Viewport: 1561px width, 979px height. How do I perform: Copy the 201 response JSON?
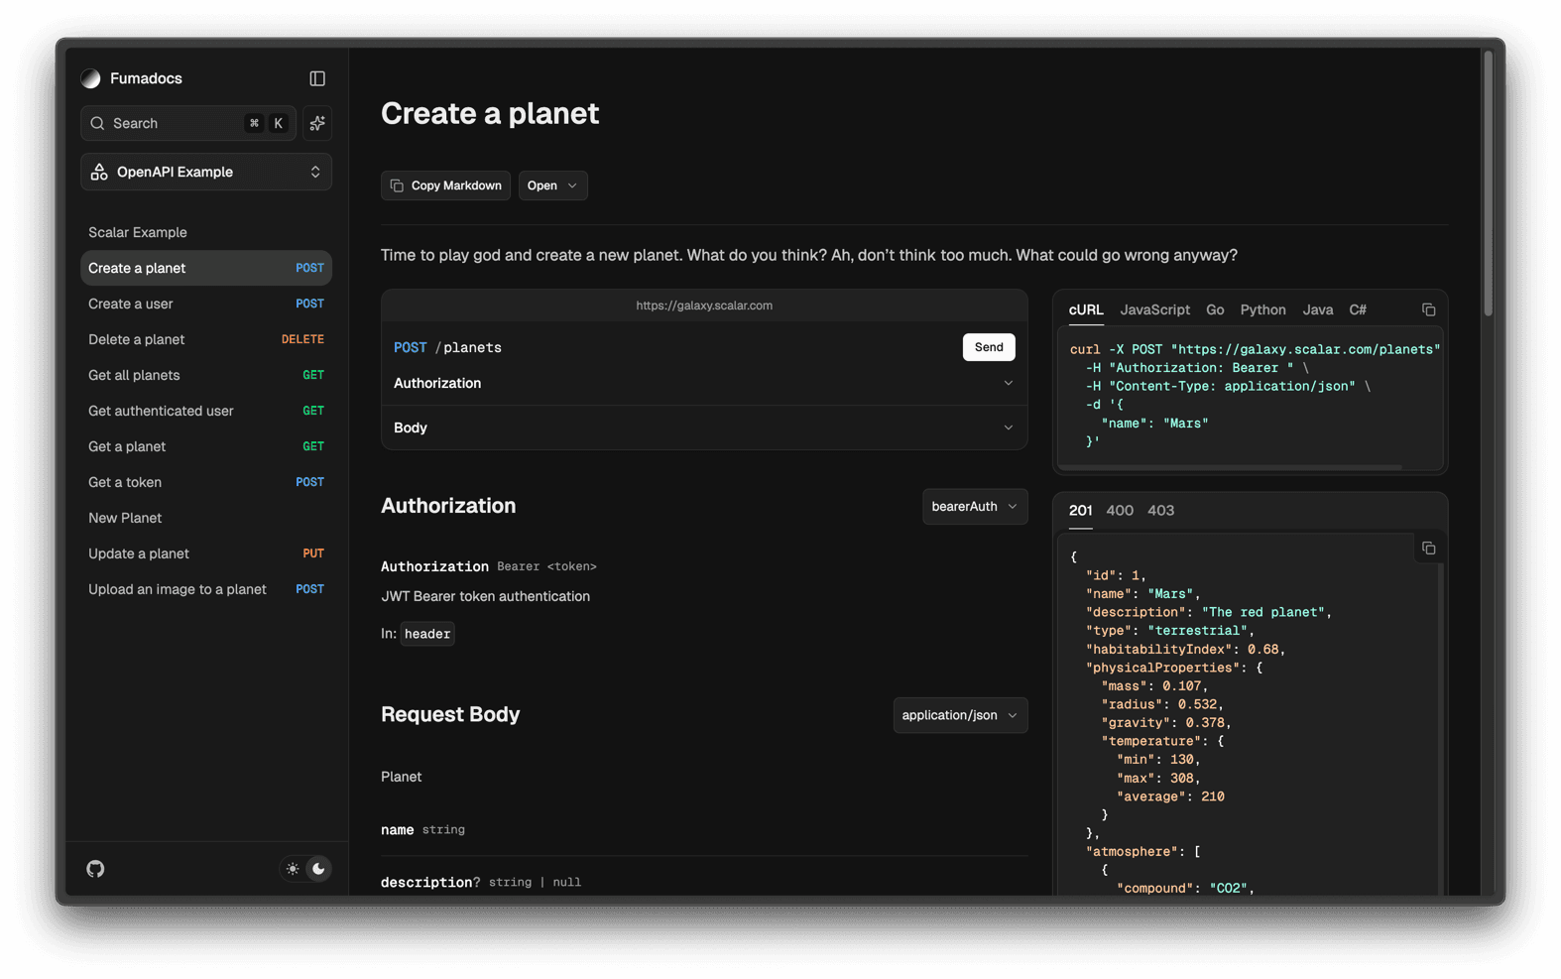coord(1428,549)
